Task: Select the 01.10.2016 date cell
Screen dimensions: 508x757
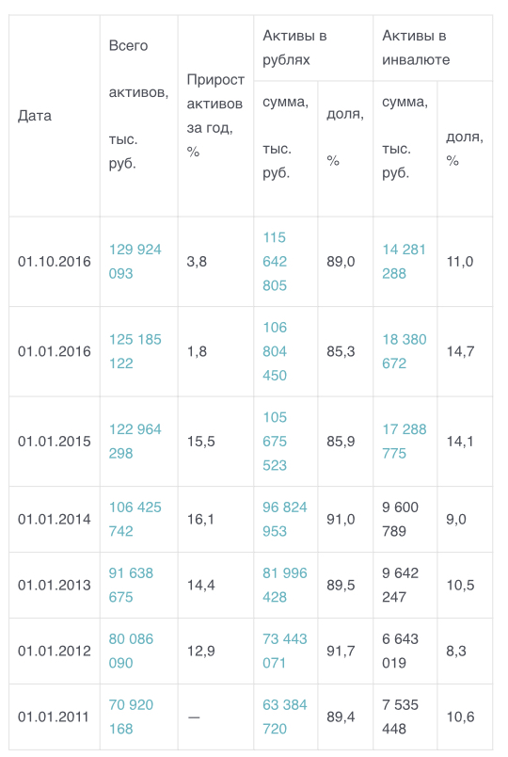Action: (x=54, y=261)
